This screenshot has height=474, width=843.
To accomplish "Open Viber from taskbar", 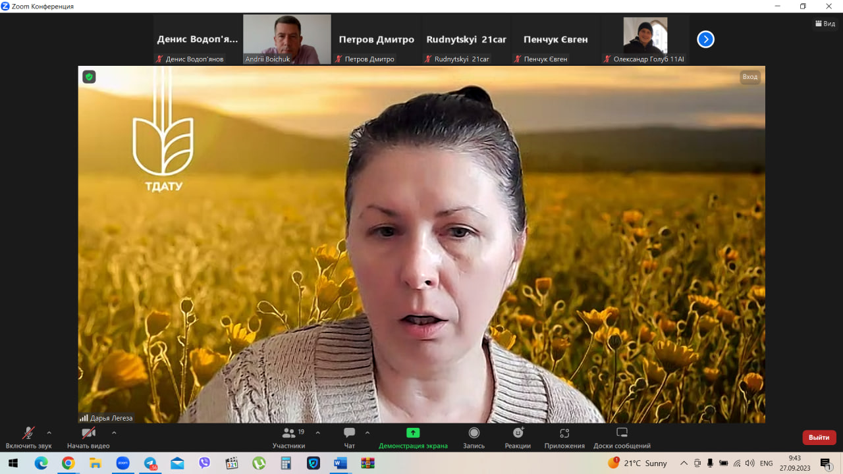I will [x=204, y=463].
